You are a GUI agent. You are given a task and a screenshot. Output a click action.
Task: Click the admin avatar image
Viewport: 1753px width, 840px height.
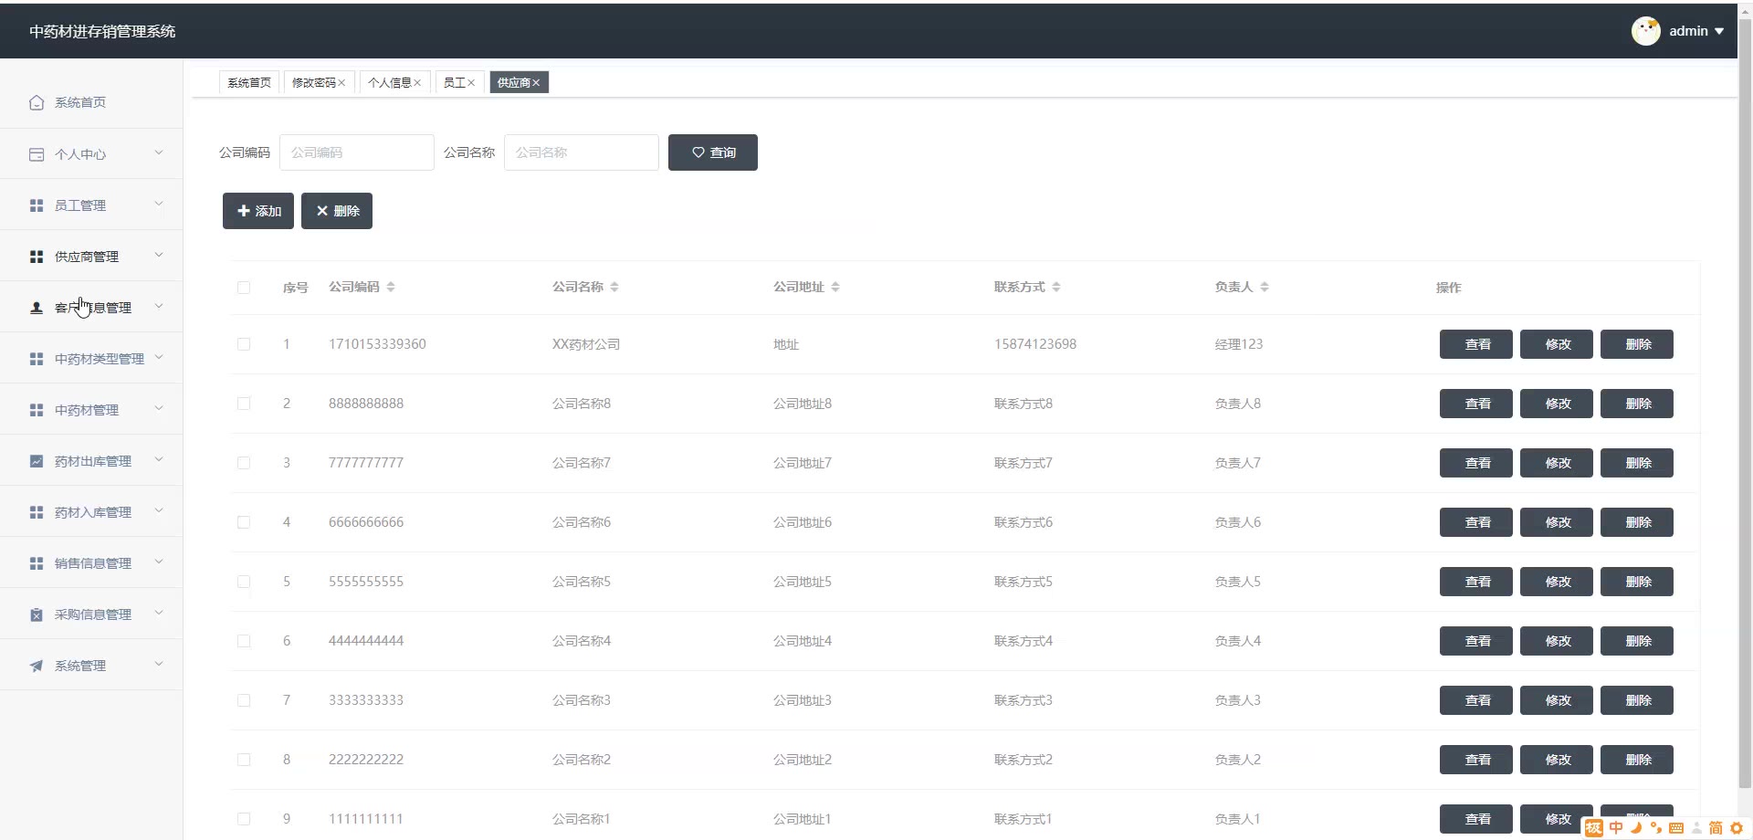tap(1645, 31)
